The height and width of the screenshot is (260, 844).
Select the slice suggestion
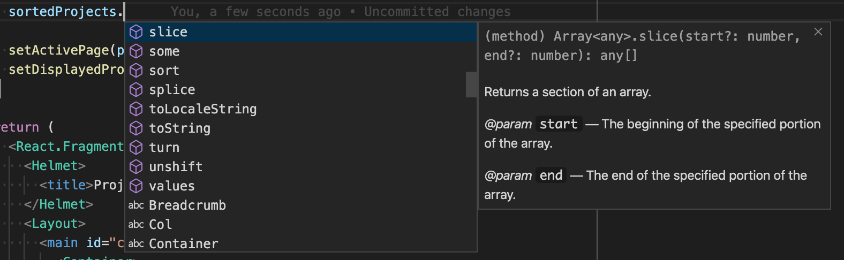coord(168,32)
